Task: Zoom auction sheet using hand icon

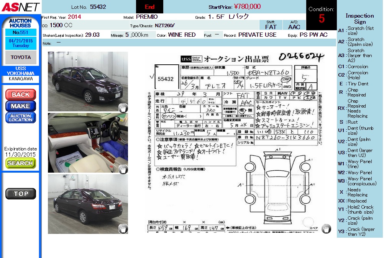Action: tap(326, 228)
